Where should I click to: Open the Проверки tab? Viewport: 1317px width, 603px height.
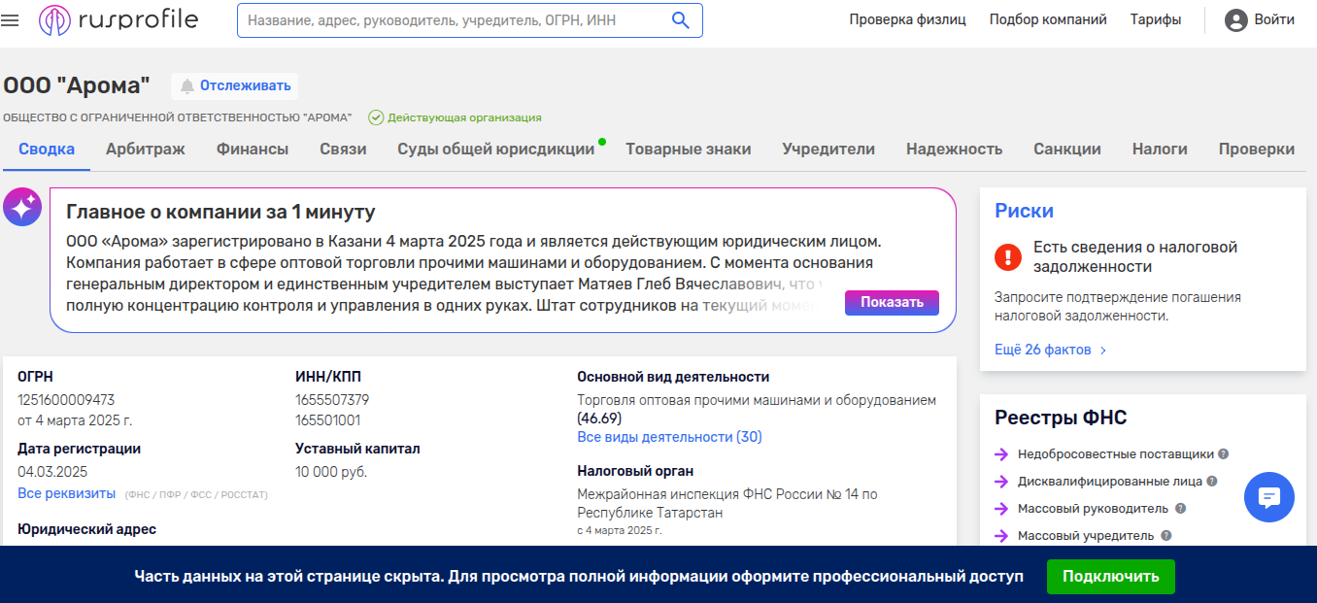pyautogui.click(x=1257, y=149)
